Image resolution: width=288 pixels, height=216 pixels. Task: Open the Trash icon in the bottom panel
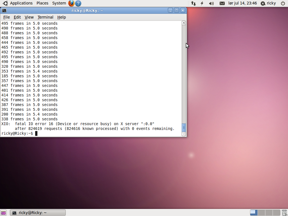[284, 213]
